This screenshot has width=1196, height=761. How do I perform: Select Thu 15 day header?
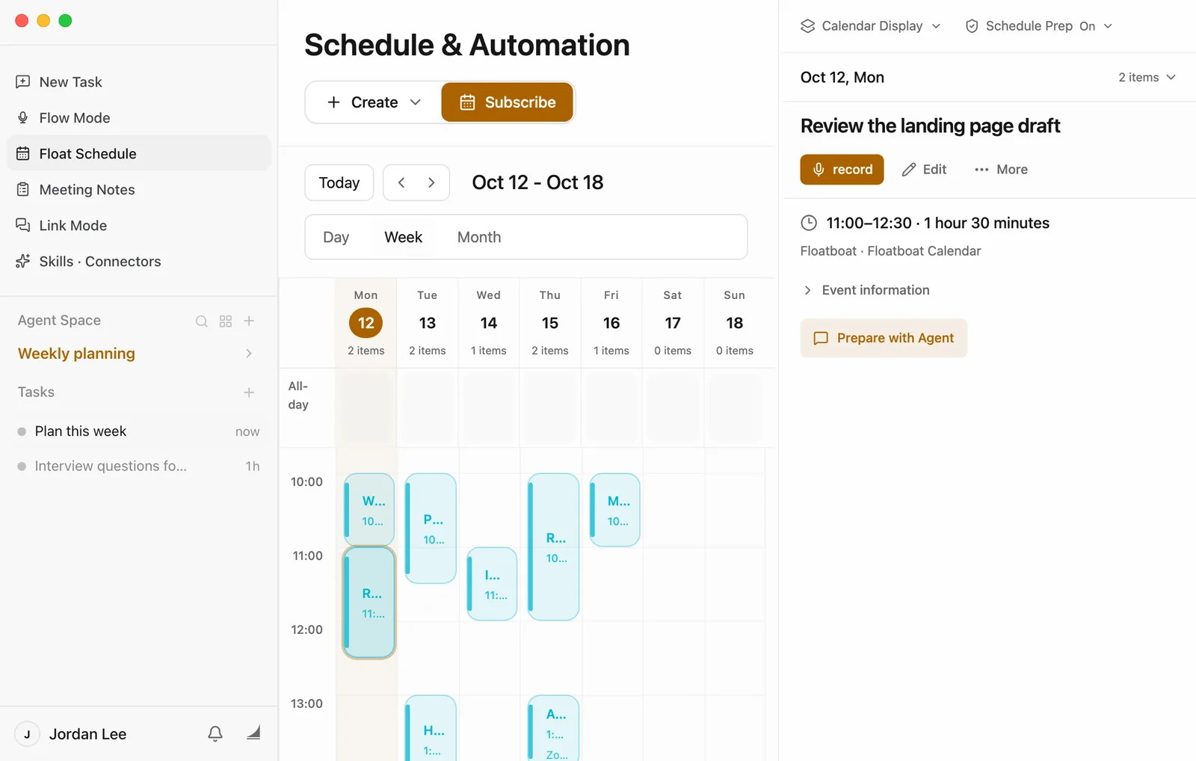click(550, 323)
